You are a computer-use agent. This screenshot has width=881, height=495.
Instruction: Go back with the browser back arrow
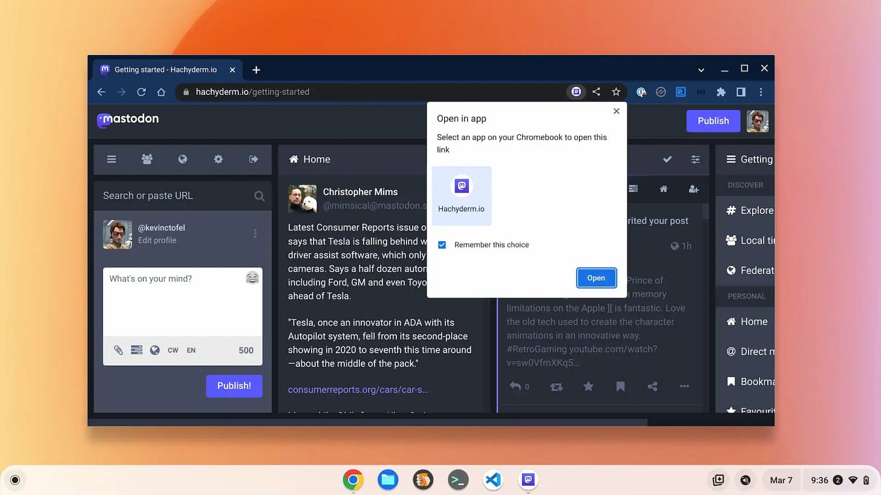[102, 92]
